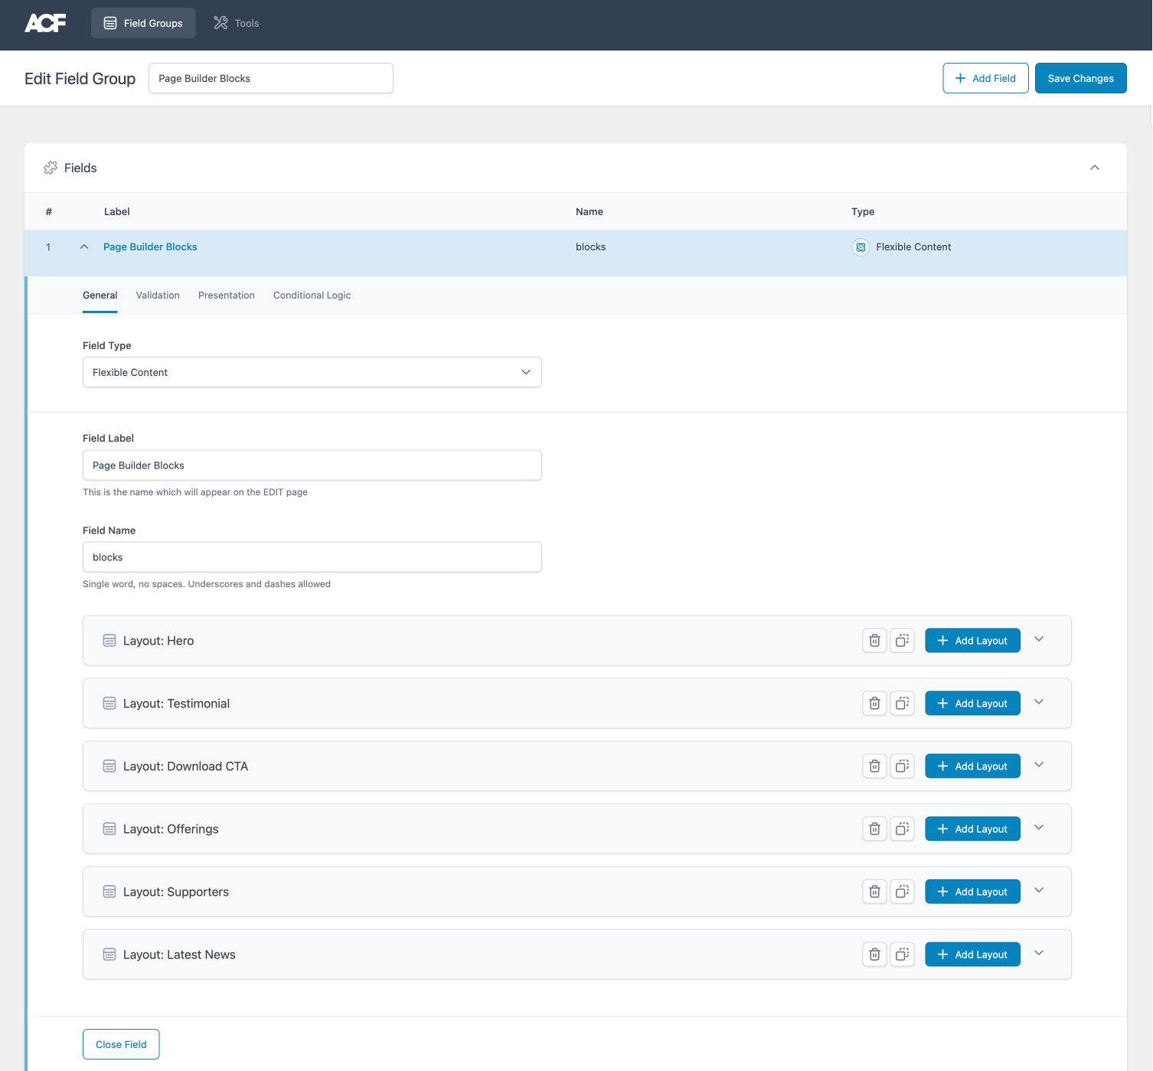The height and width of the screenshot is (1071, 1153).
Task: Duplicate the Supporters layout
Action: pyautogui.click(x=903, y=892)
